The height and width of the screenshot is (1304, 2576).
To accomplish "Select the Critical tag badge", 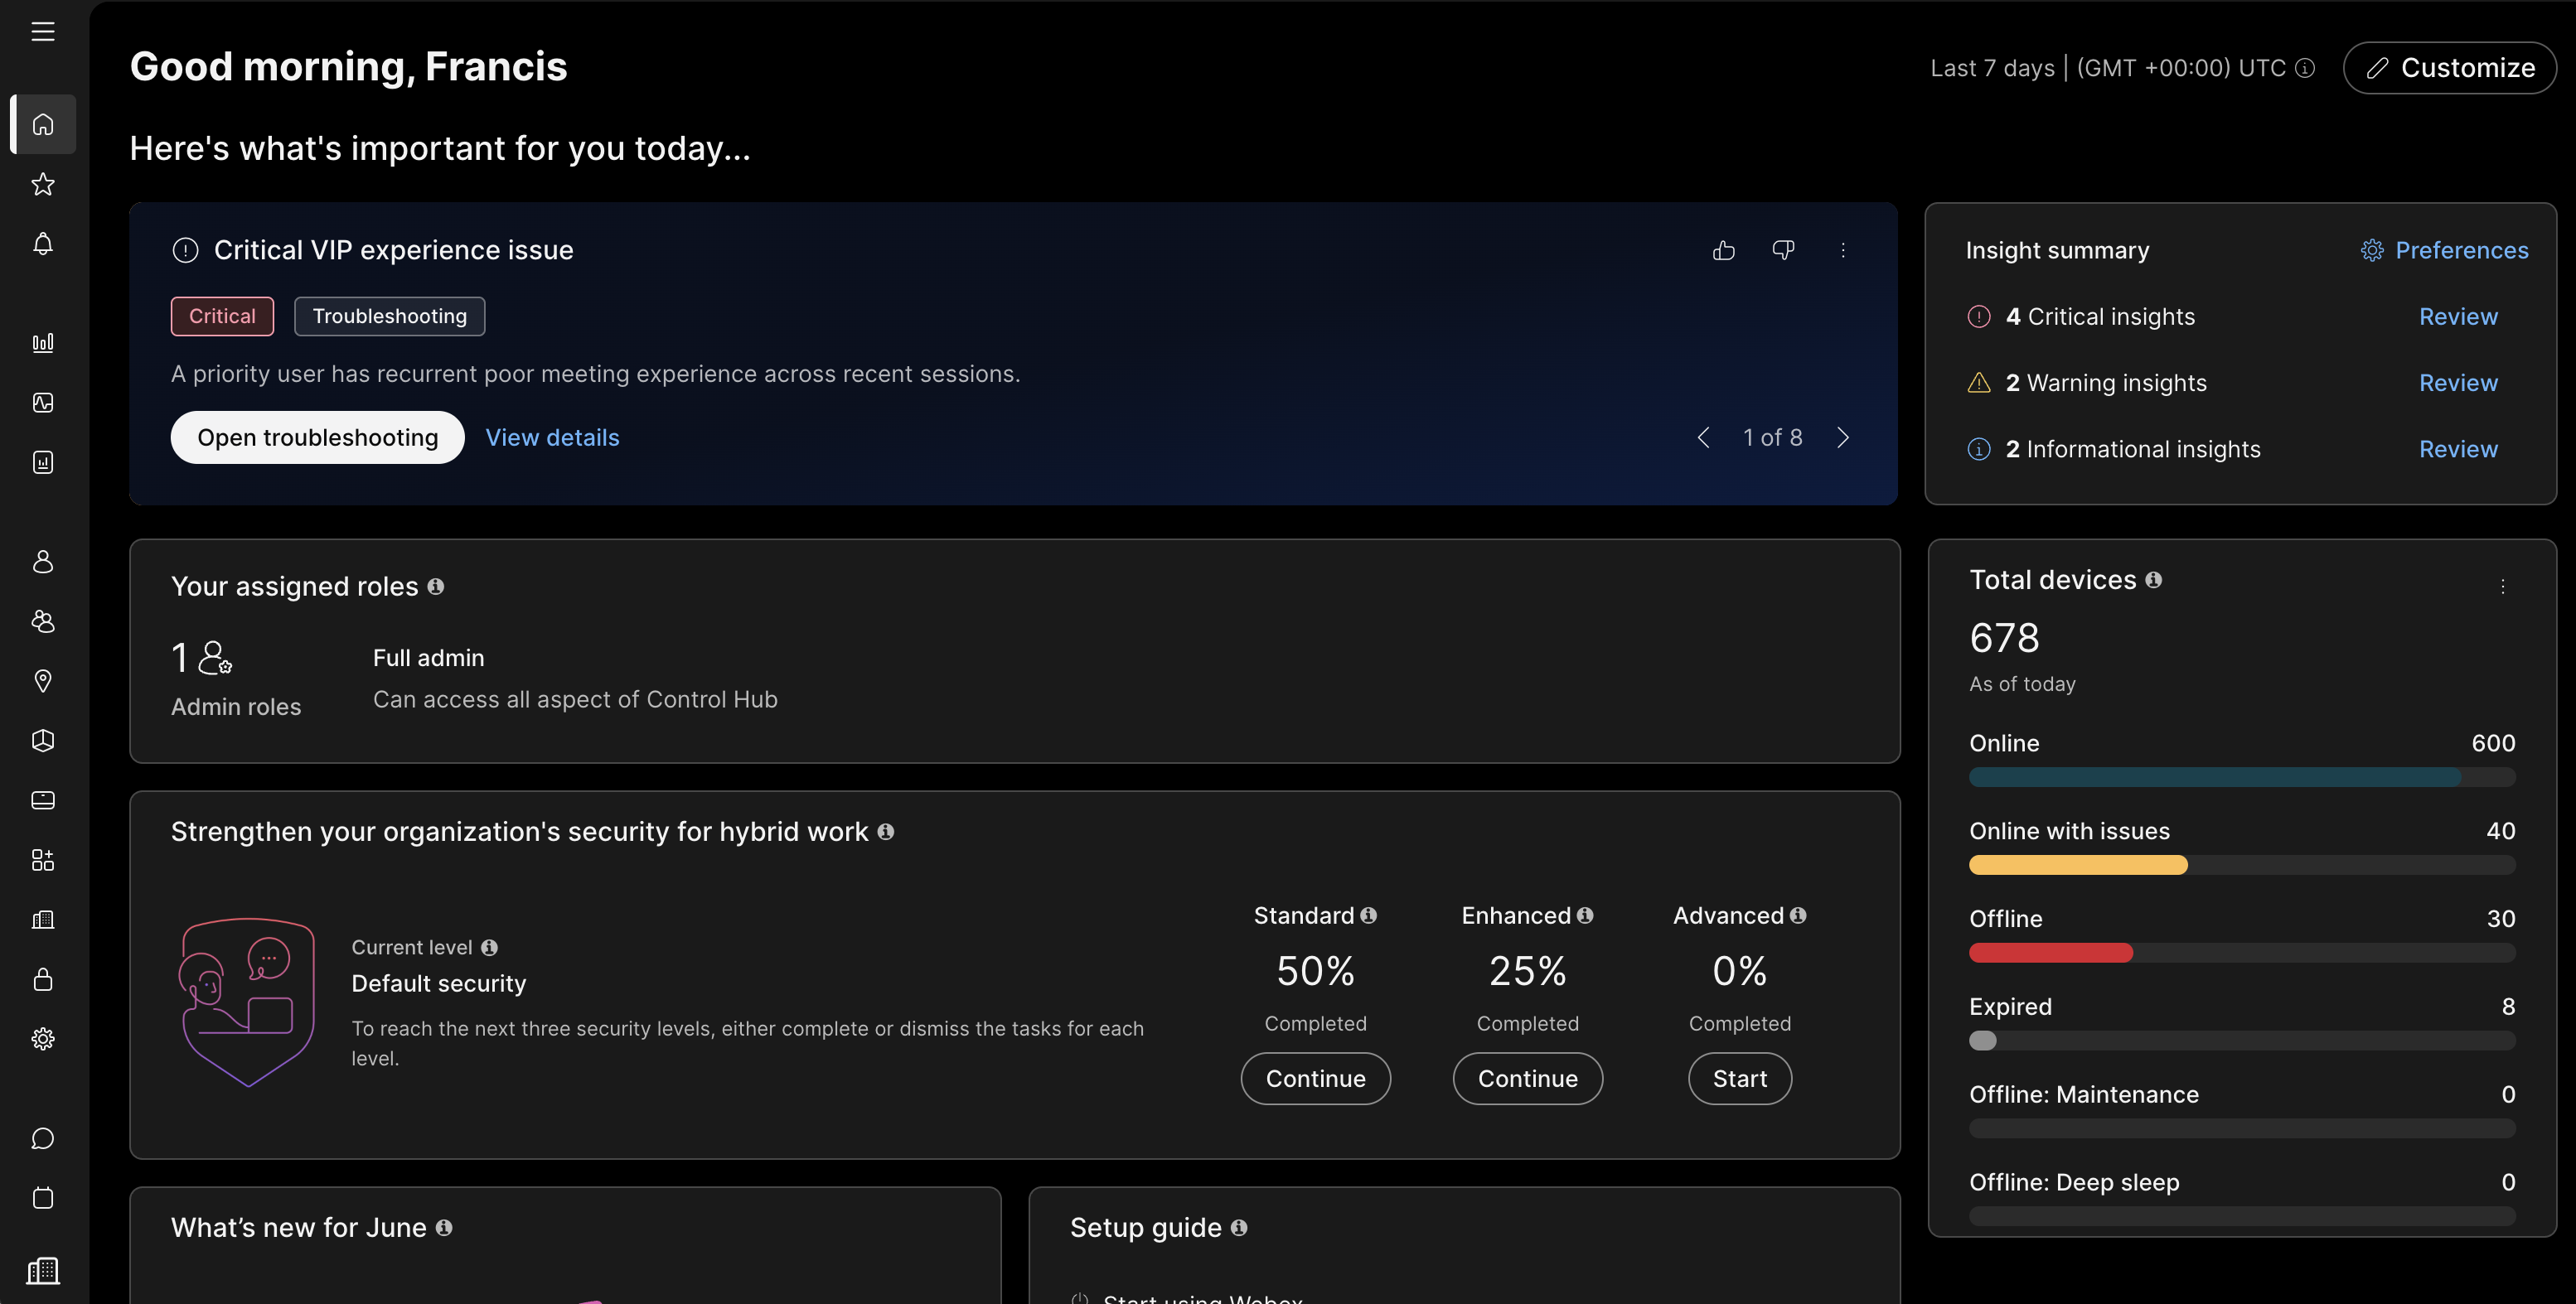I will [x=222, y=316].
